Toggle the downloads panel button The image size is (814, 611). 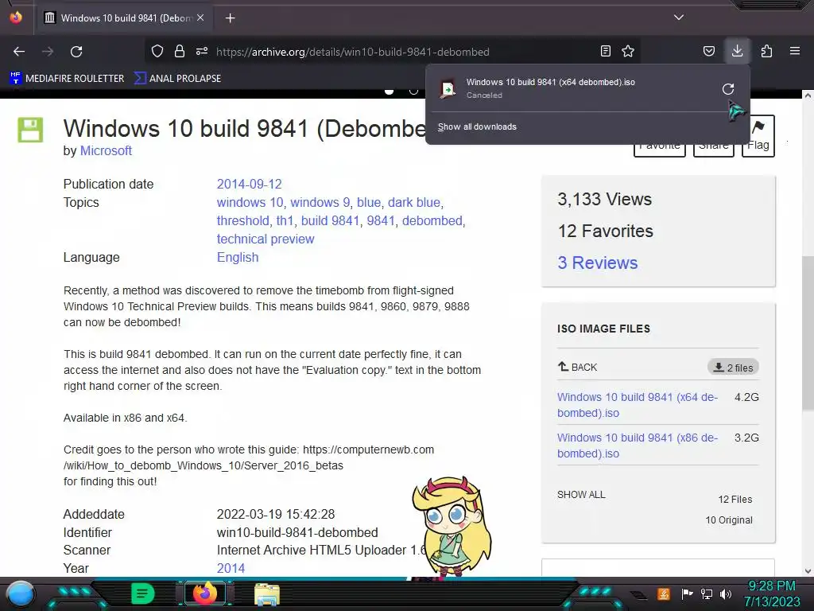(737, 51)
